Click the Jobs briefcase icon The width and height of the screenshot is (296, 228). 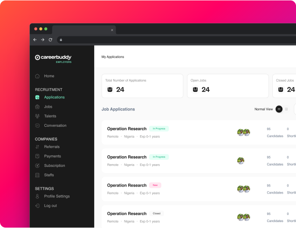(x=37, y=107)
